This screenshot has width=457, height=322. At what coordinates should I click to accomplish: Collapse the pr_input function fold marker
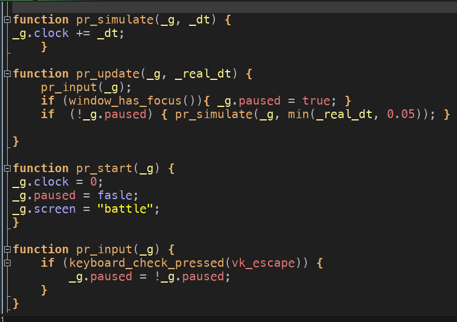click(x=7, y=249)
